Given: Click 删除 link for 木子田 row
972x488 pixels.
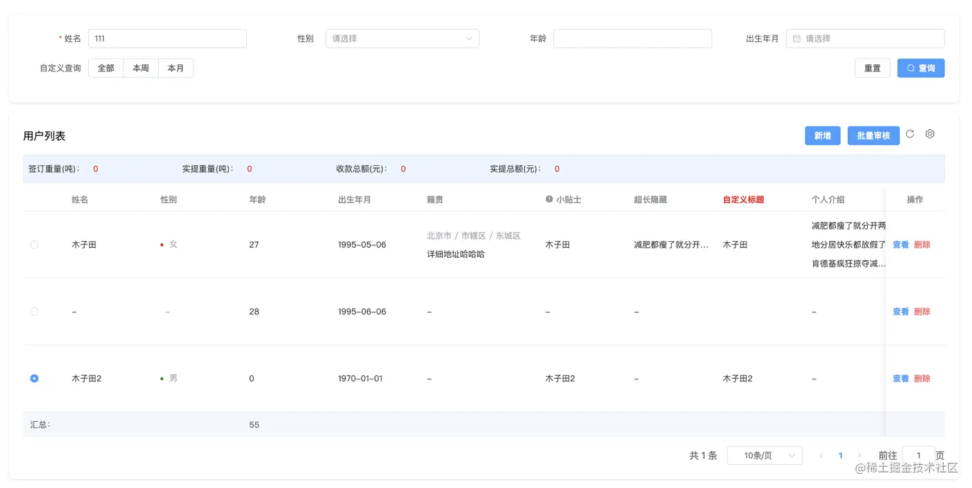Looking at the screenshot, I should coord(922,244).
